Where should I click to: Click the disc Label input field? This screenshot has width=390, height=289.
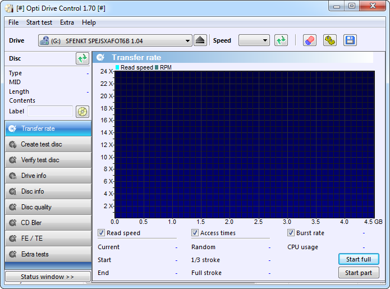tap(51, 111)
